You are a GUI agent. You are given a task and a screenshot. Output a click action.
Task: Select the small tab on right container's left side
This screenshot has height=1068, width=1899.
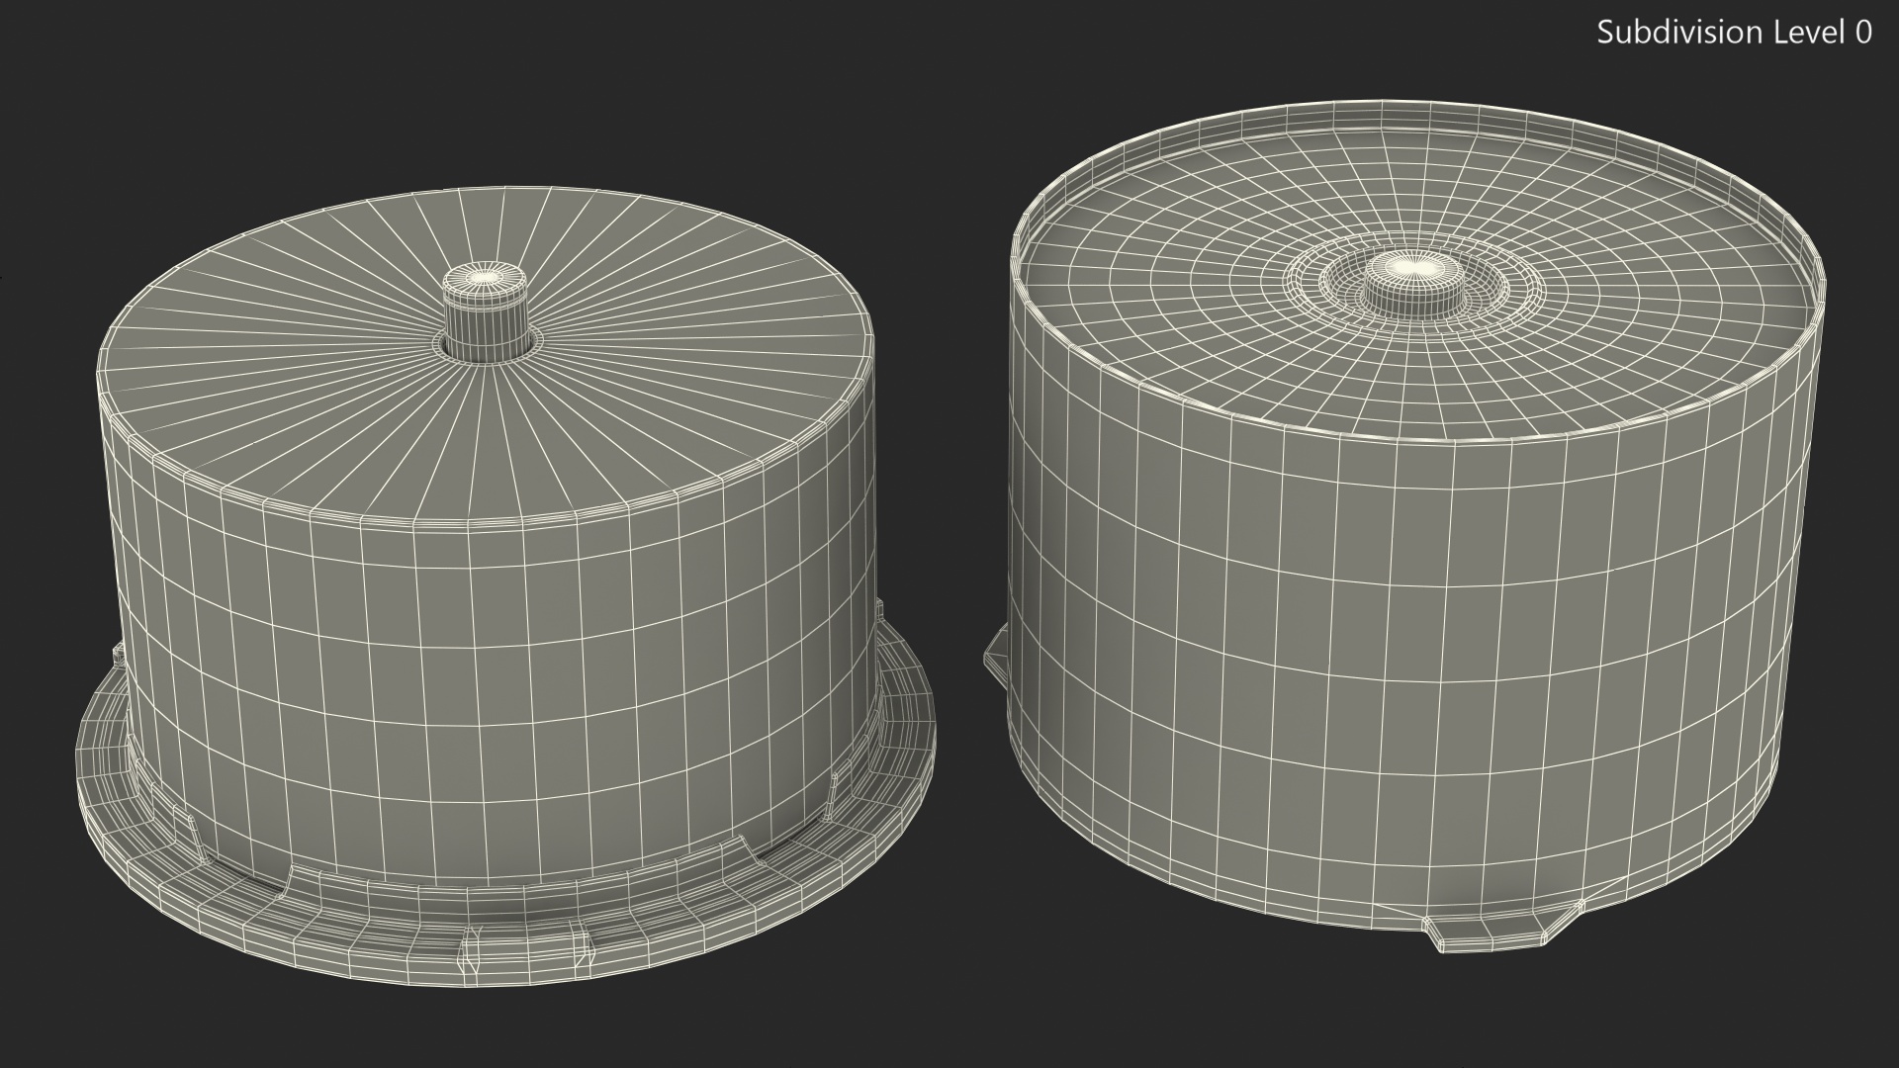click(995, 654)
